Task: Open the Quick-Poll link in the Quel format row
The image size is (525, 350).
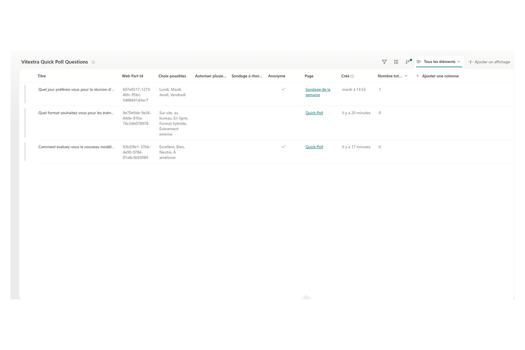Action: (x=314, y=113)
